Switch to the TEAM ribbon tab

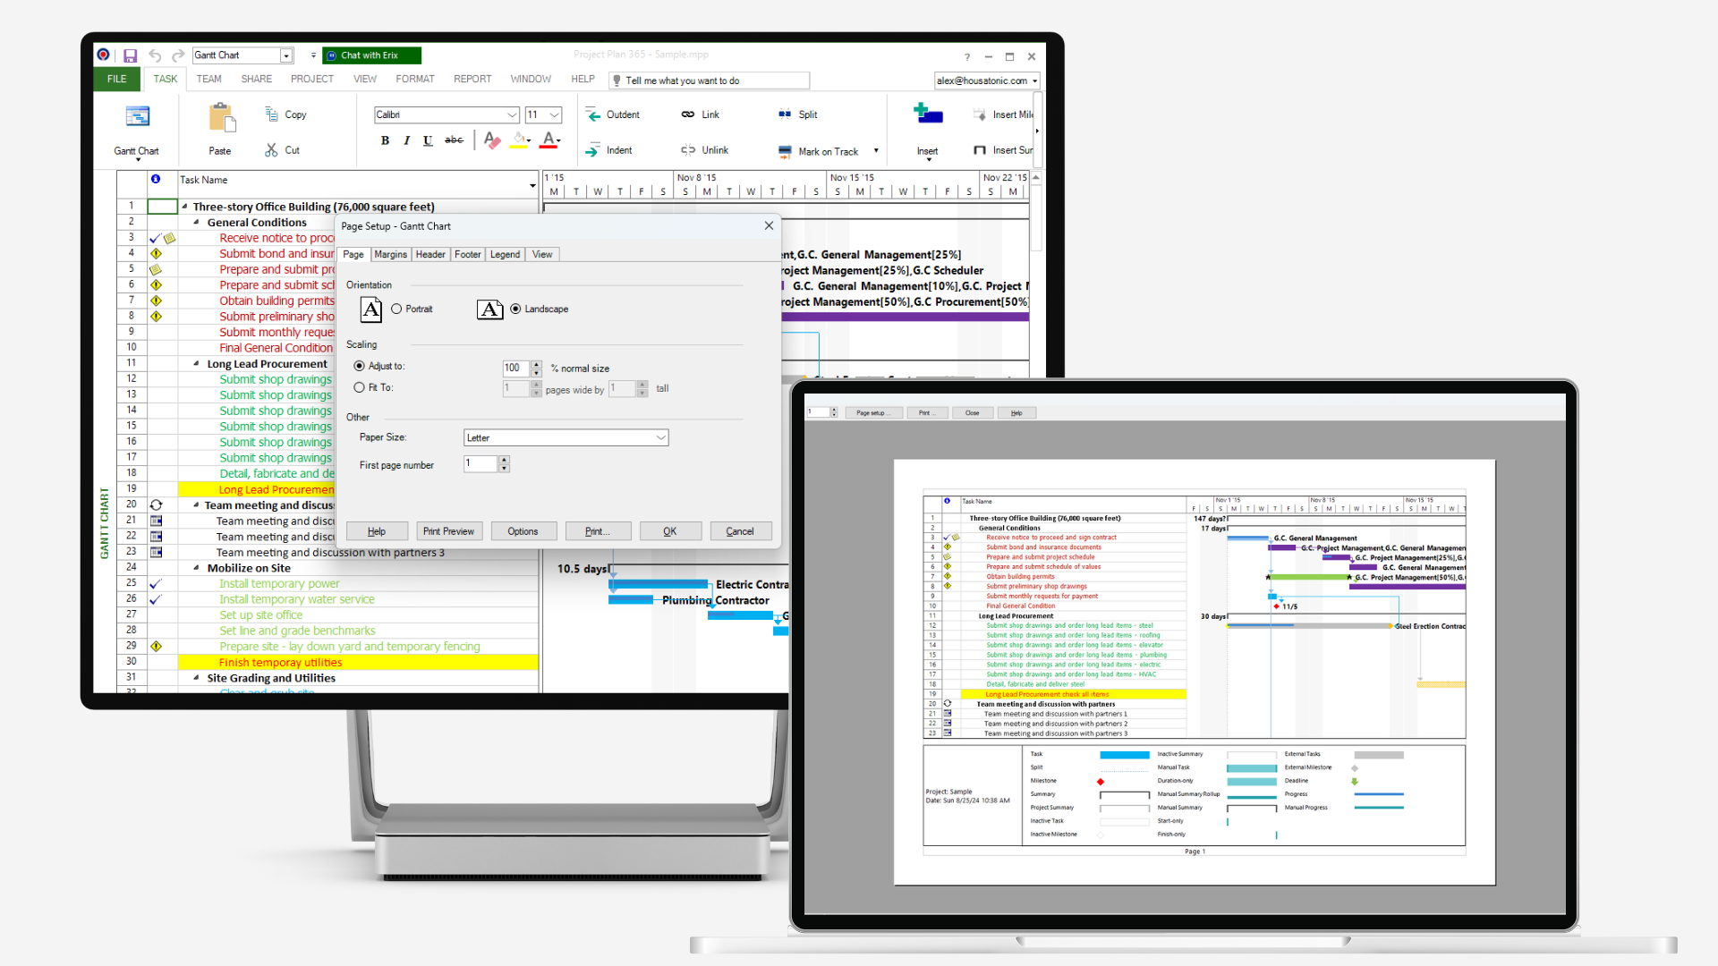coord(209,79)
